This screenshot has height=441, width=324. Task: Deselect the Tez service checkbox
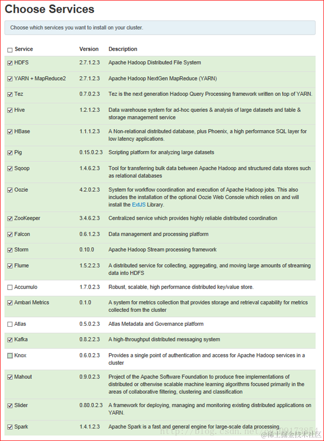(10, 94)
